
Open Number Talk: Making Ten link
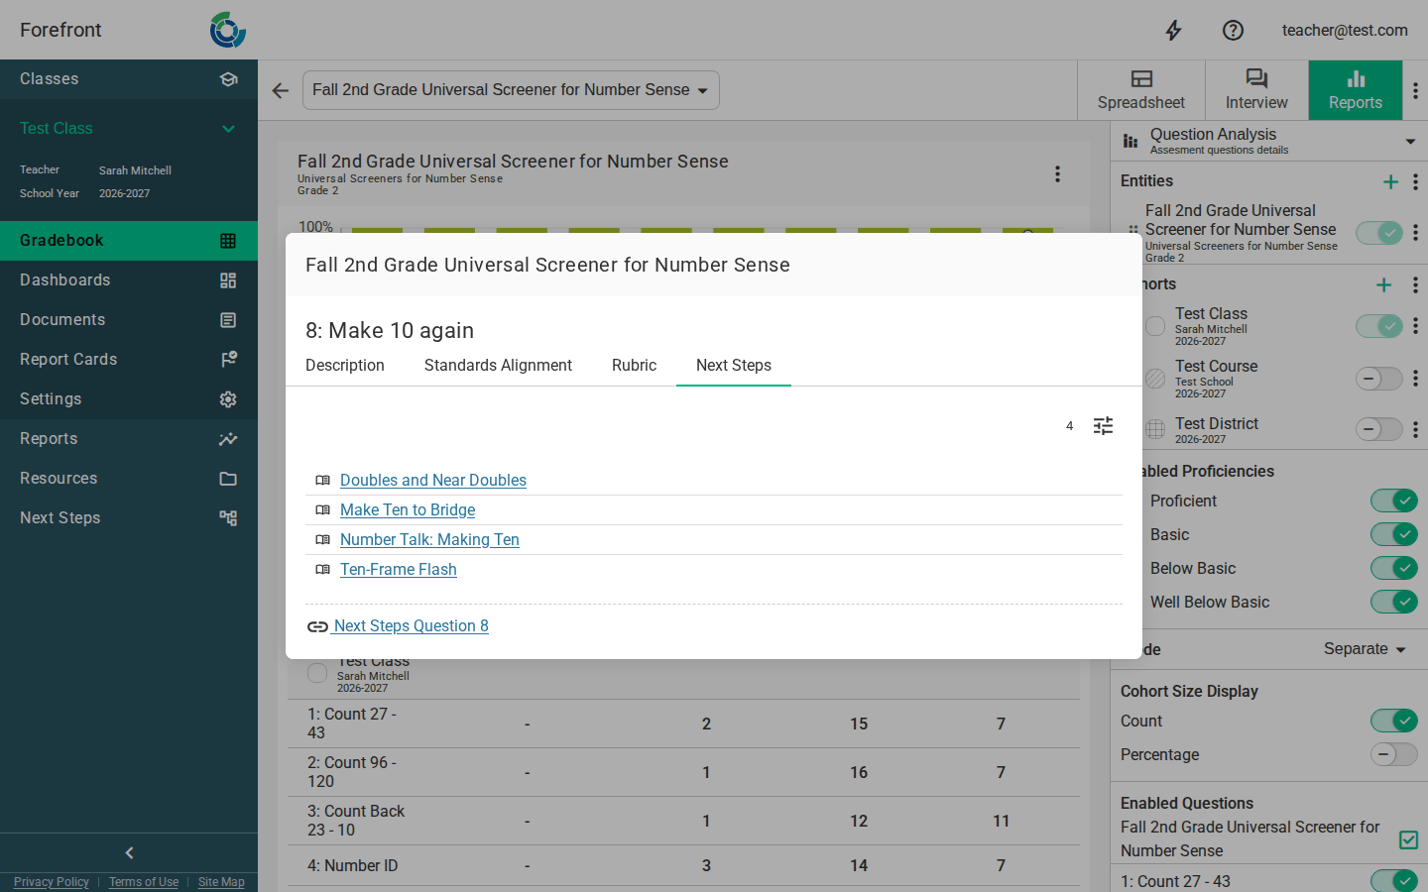pos(429,539)
